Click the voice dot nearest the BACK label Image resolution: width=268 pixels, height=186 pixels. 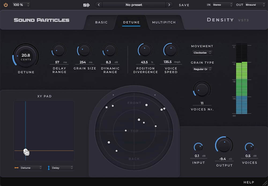[116, 151]
